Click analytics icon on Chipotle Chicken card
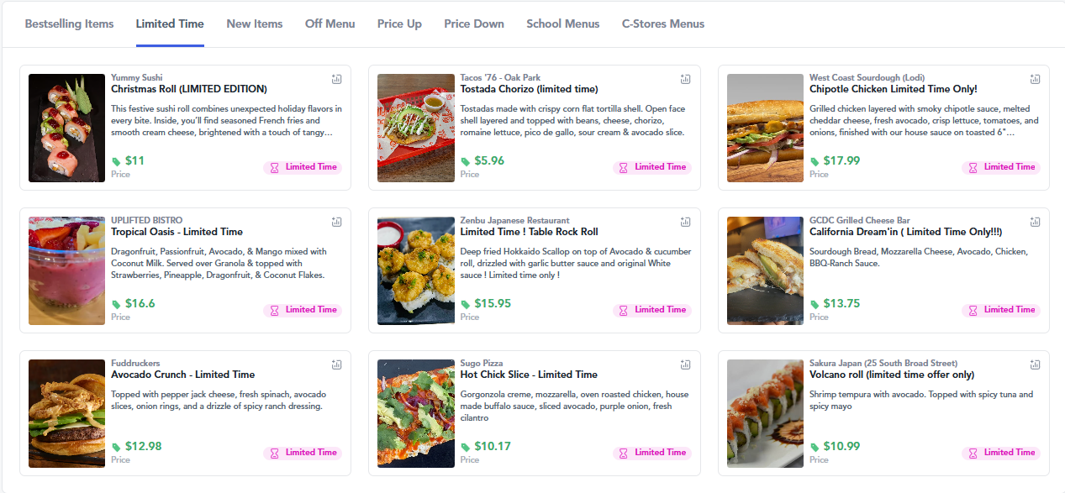The height and width of the screenshot is (493, 1065). [1035, 79]
